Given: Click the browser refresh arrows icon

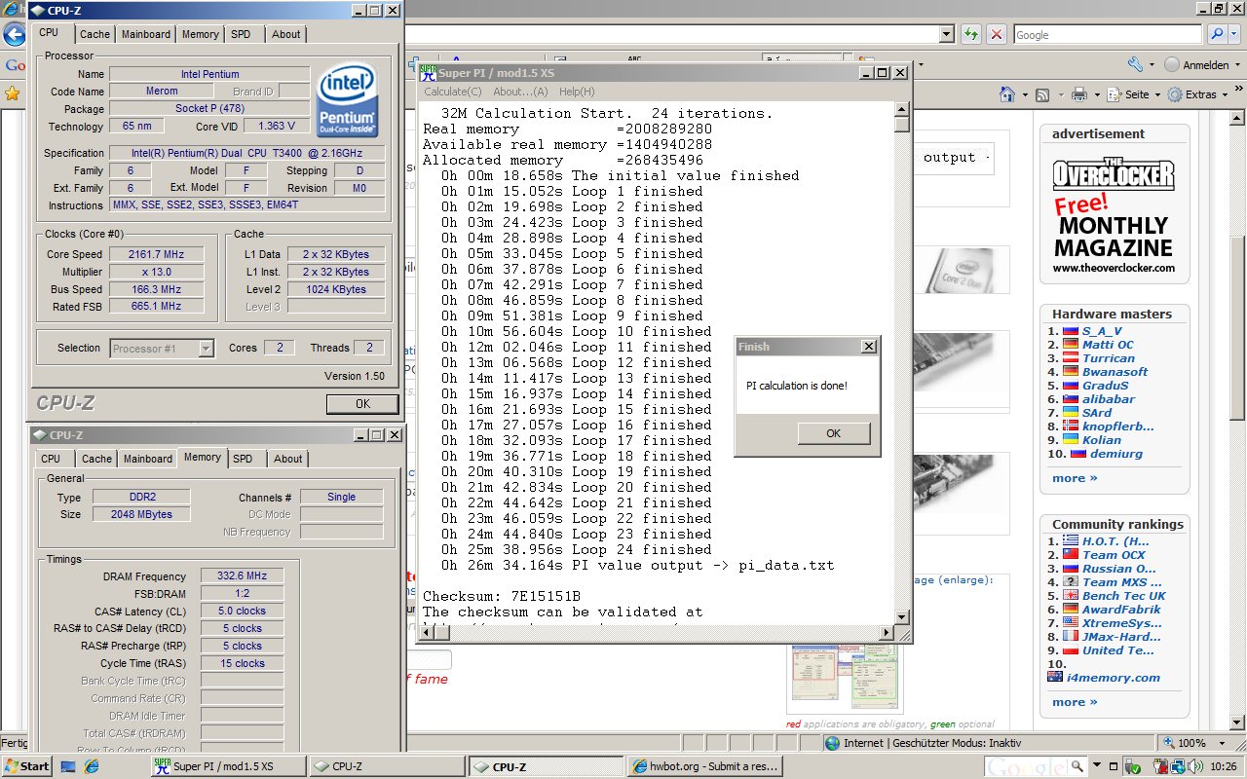Looking at the screenshot, I should [971, 34].
